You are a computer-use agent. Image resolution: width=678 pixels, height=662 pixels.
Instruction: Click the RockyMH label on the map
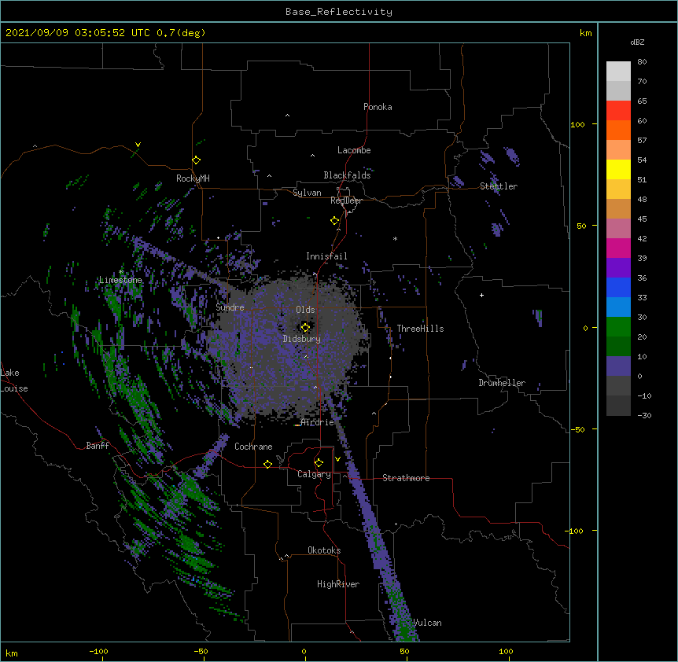click(x=193, y=178)
